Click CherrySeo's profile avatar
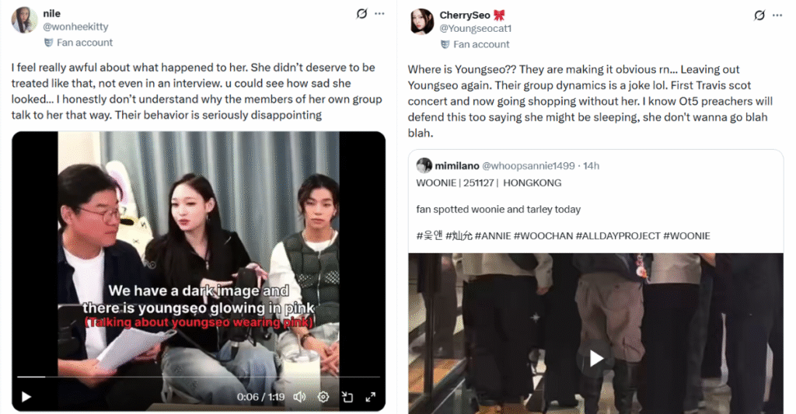The image size is (796, 414). click(422, 22)
